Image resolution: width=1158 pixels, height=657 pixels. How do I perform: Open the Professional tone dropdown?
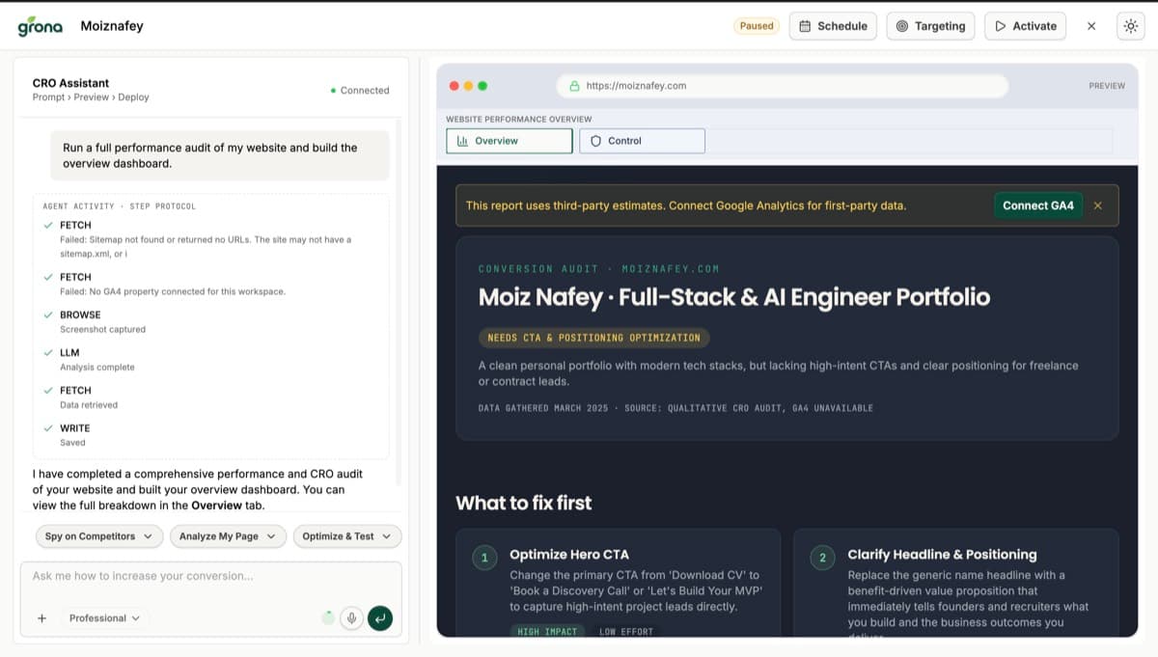104,618
